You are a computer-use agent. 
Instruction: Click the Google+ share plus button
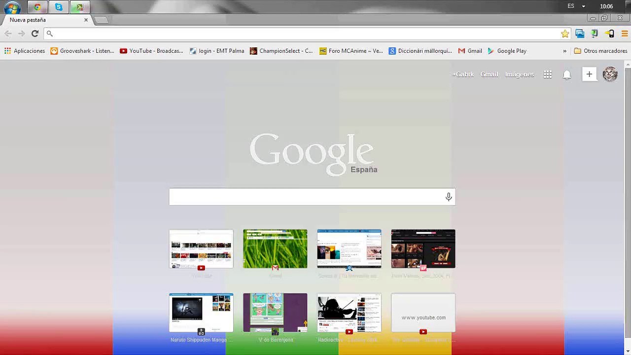click(x=589, y=74)
